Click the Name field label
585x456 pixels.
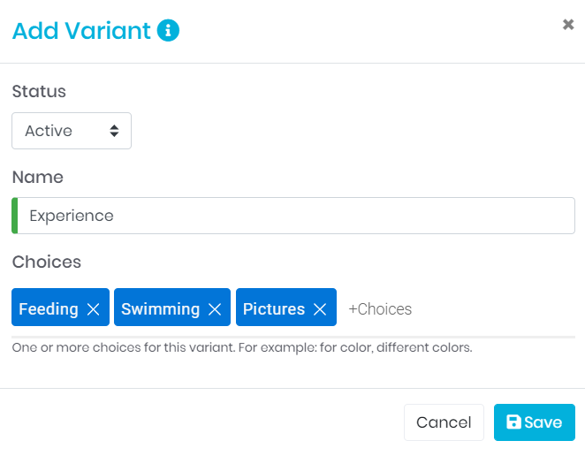coord(38,177)
